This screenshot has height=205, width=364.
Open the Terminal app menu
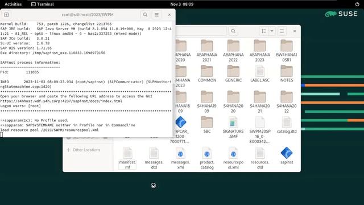click(x=43, y=4)
